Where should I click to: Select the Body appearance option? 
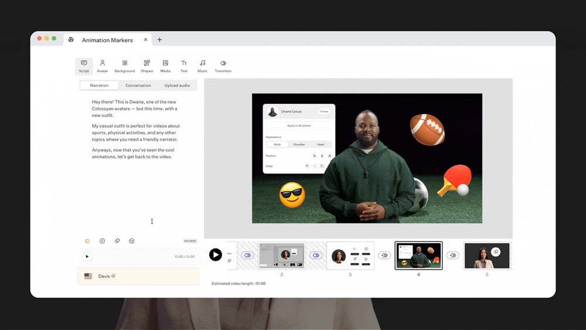tap(277, 144)
